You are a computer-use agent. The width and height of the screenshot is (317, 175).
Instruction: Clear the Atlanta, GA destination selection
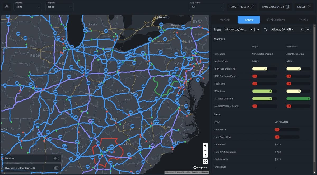tap(302, 30)
